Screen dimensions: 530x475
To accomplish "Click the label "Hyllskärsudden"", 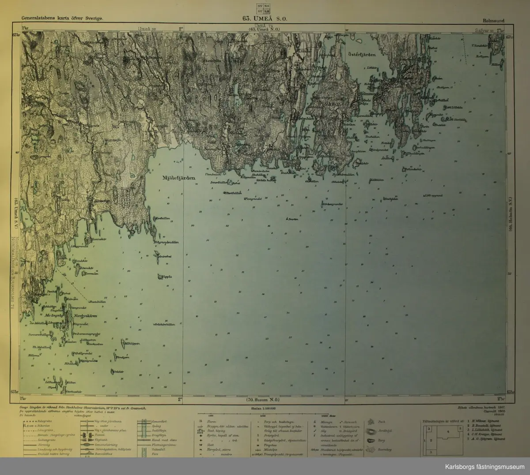I will (343, 174).
